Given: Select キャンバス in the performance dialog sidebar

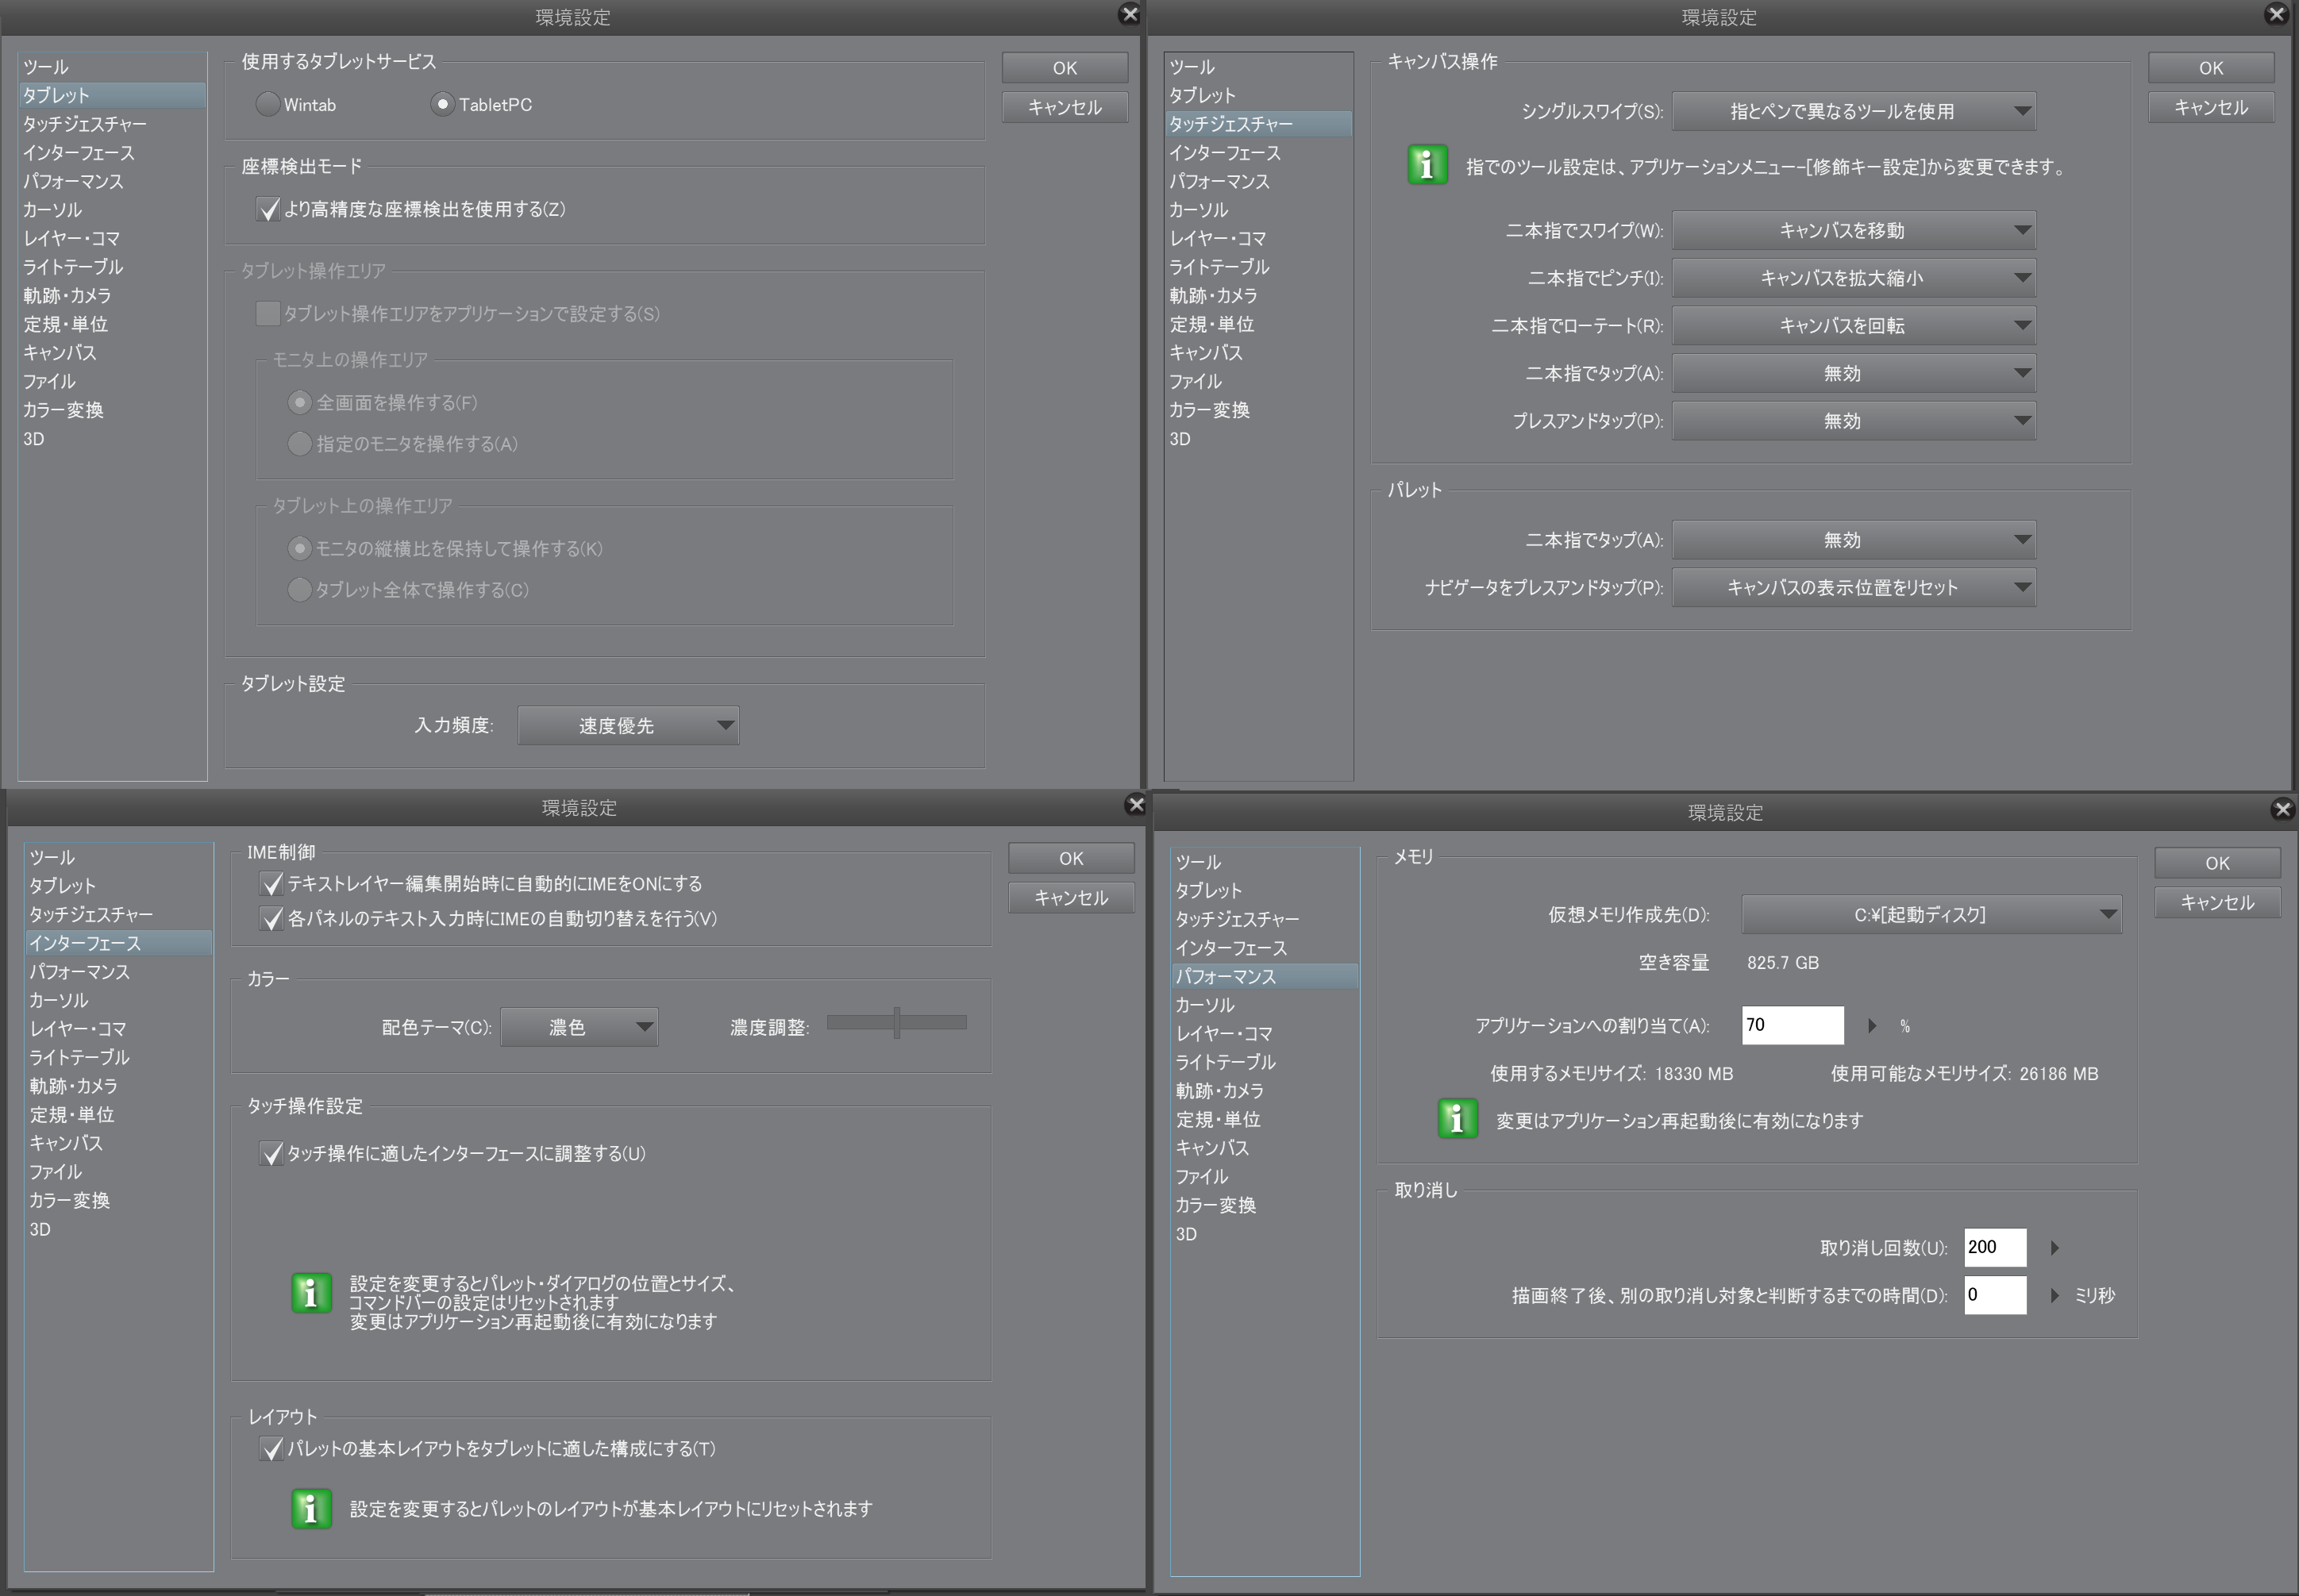Looking at the screenshot, I should click(1212, 1148).
